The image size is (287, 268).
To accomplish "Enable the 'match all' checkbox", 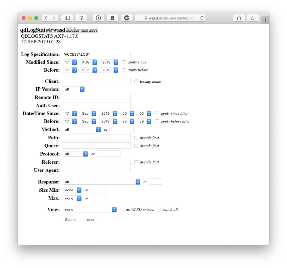I will 159,210.
